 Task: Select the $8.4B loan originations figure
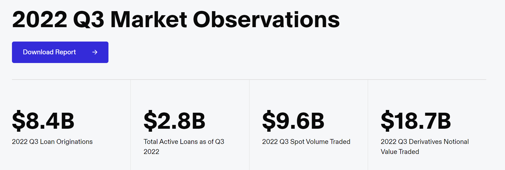(x=43, y=121)
